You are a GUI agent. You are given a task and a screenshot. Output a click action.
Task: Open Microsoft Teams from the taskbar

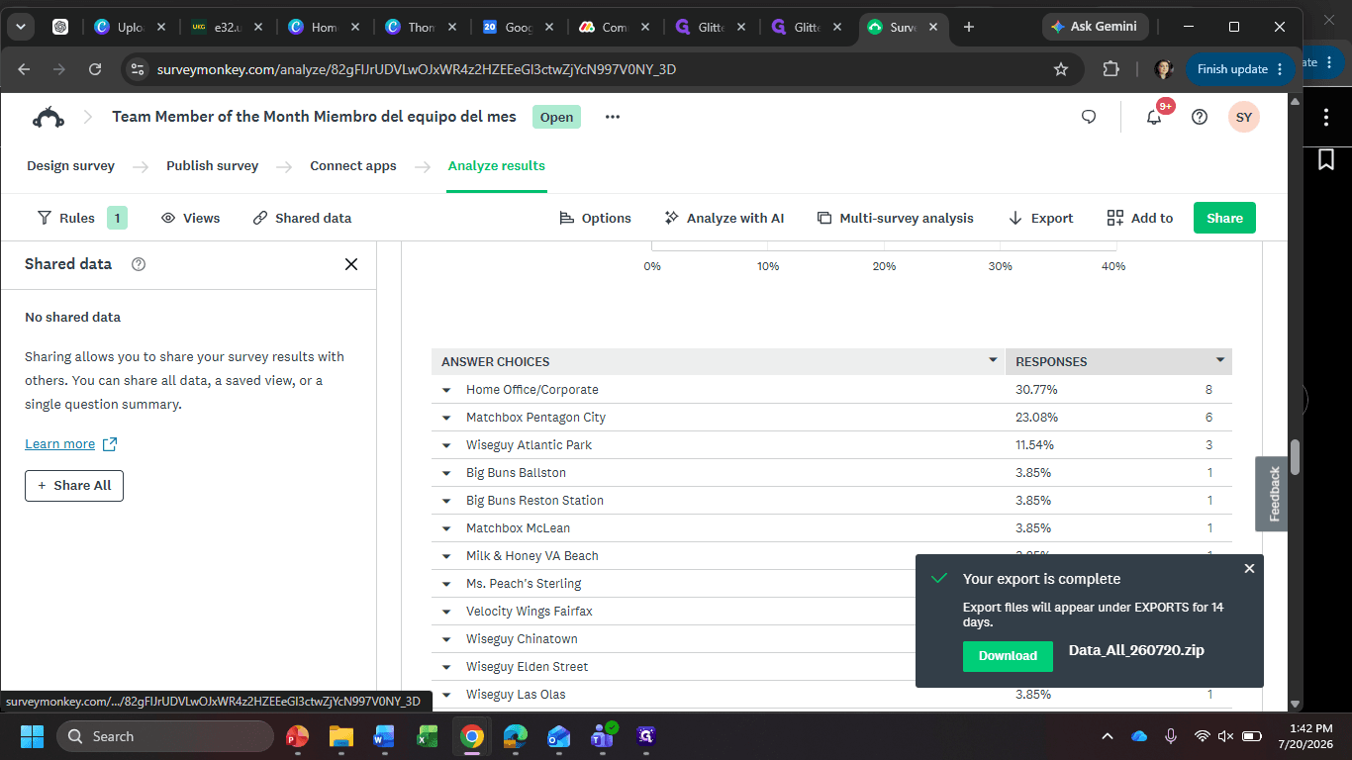click(603, 736)
